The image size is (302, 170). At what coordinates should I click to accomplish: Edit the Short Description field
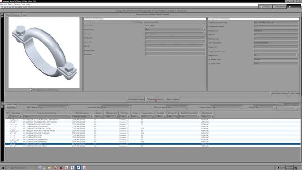pyautogui.click(x=276, y=43)
